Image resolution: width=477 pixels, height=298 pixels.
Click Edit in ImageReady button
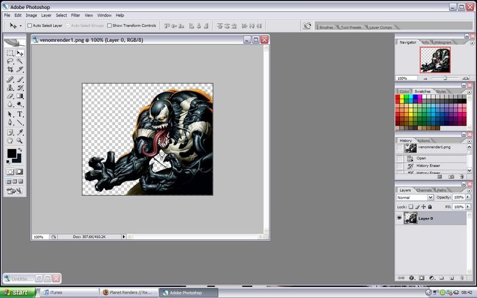[x=14, y=191]
